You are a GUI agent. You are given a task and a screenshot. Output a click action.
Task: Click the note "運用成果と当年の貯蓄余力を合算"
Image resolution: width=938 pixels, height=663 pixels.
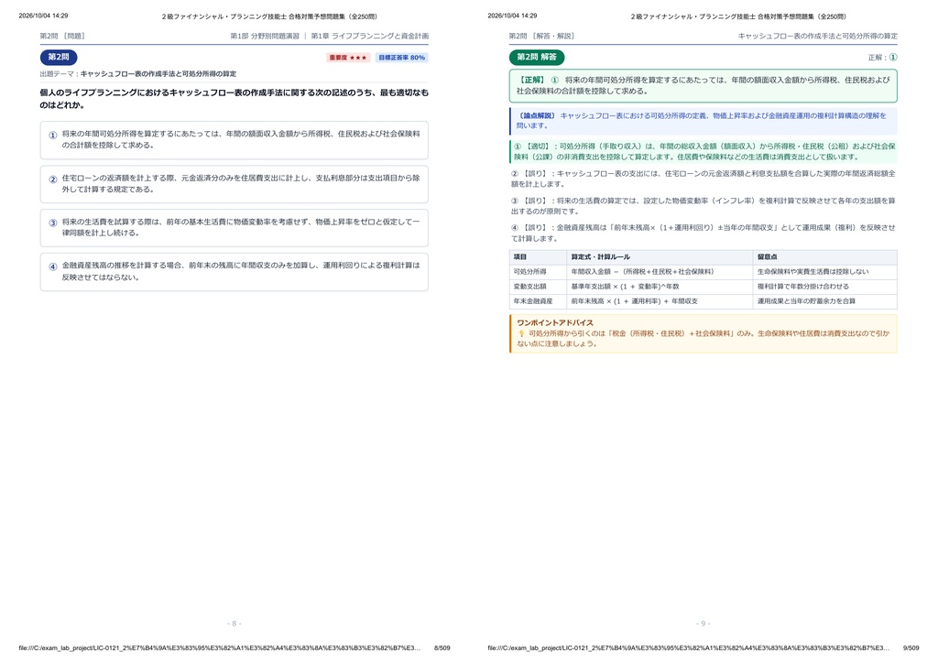click(x=806, y=301)
